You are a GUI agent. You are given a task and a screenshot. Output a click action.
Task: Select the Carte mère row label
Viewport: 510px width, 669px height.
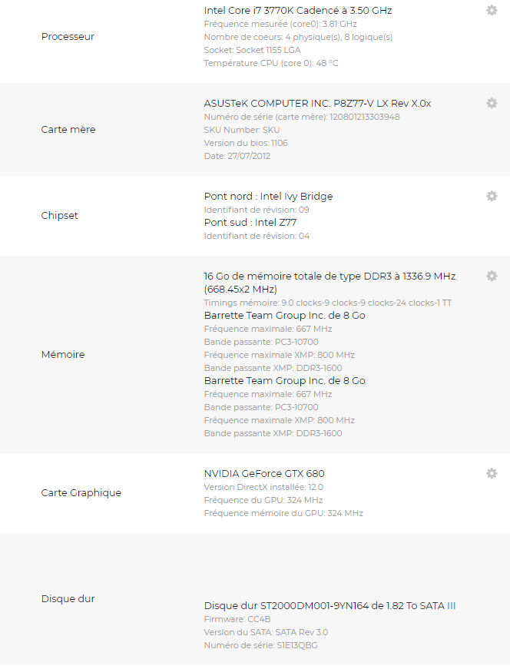click(68, 130)
